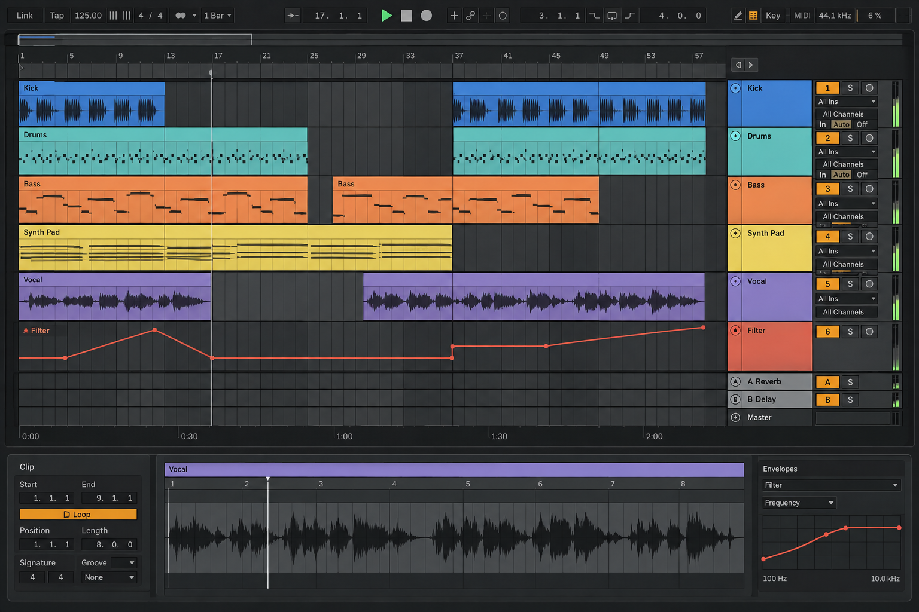
Task: Set the 125.00 tempo field
Action: [x=88, y=16]
